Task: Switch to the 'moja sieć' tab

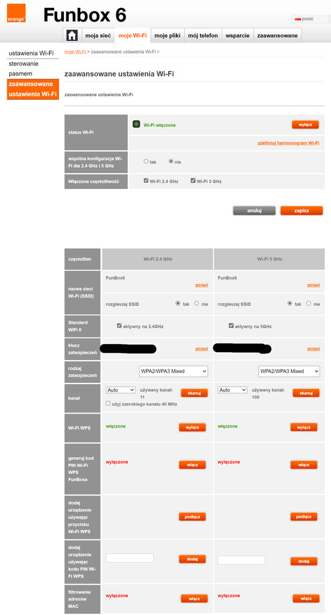Action: pyautogui.click(x=98, y=35)
